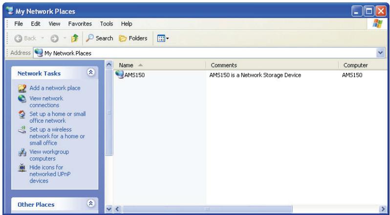
Task: Select the AMS150 item name
Action: (134, 75)
